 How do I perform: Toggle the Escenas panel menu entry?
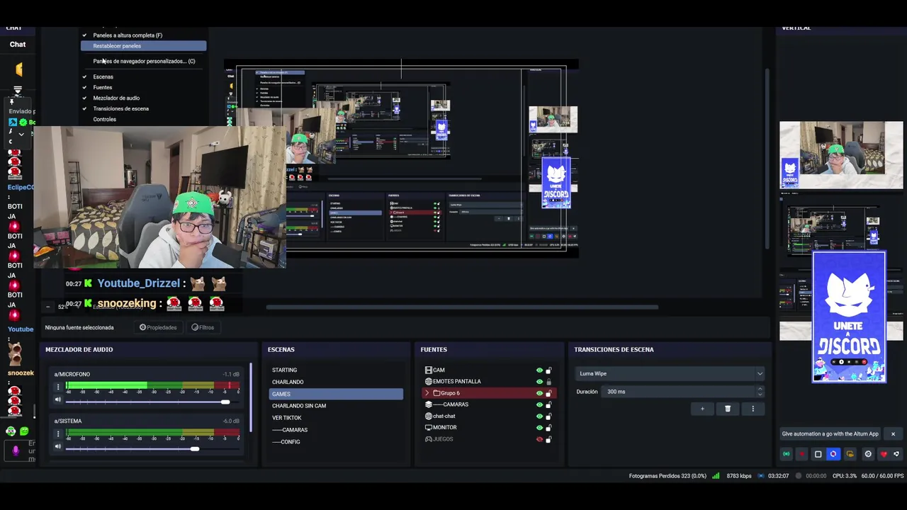coord(103,76)
